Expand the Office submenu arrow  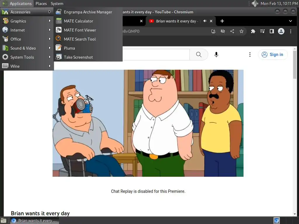50,39
